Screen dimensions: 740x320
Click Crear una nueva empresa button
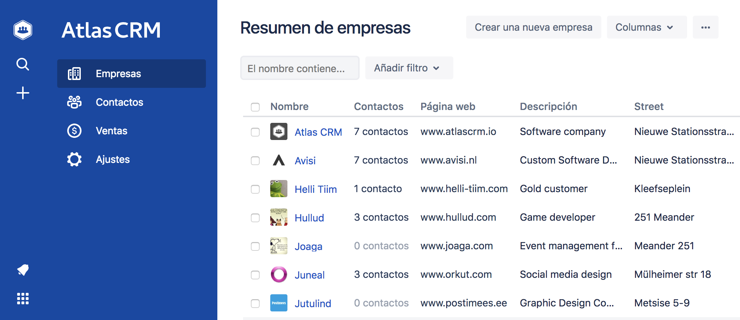point(533,27)
